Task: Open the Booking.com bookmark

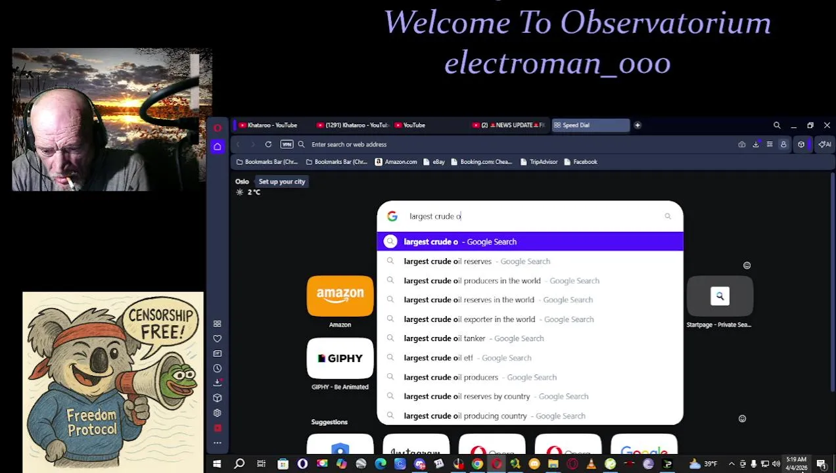Action: (482, 162)
